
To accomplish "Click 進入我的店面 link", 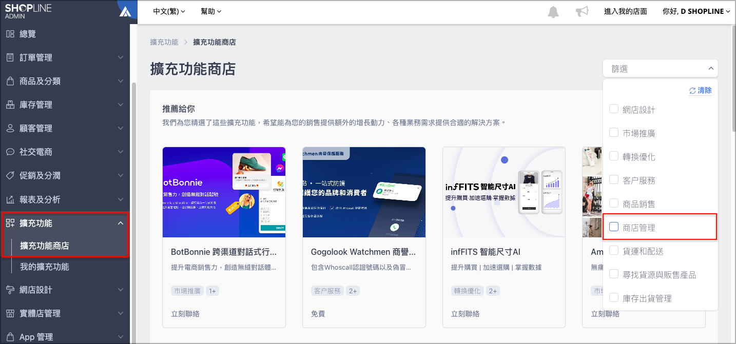I will [625, 11].
